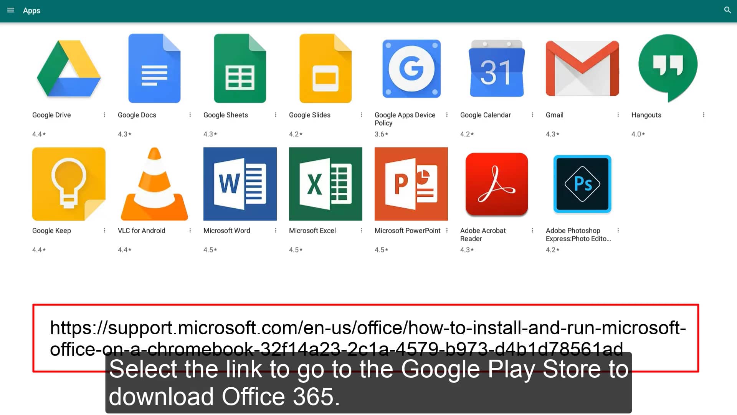This screenshot has width=737, height=415.
Task: Open the Adobe Photoshop Express icon
Action: (x=582, y=184)
